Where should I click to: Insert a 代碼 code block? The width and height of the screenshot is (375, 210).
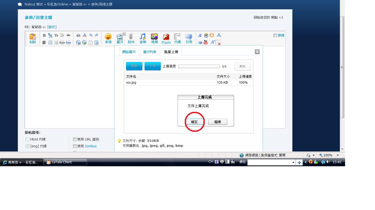click(x=178, y=39)
